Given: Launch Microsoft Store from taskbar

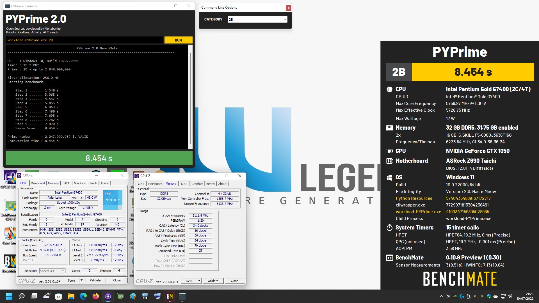Looking at the screenshot, I should (58, 296).
